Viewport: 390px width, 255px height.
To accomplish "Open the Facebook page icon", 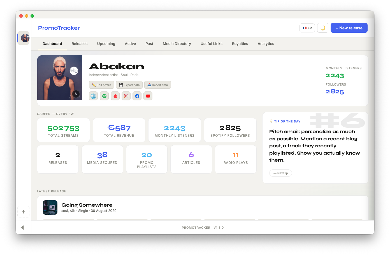I will [137, 96].
